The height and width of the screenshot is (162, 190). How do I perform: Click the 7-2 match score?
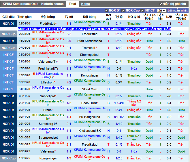click(69, 82)
